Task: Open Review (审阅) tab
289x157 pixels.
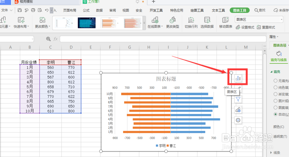Action: [112, 10]
